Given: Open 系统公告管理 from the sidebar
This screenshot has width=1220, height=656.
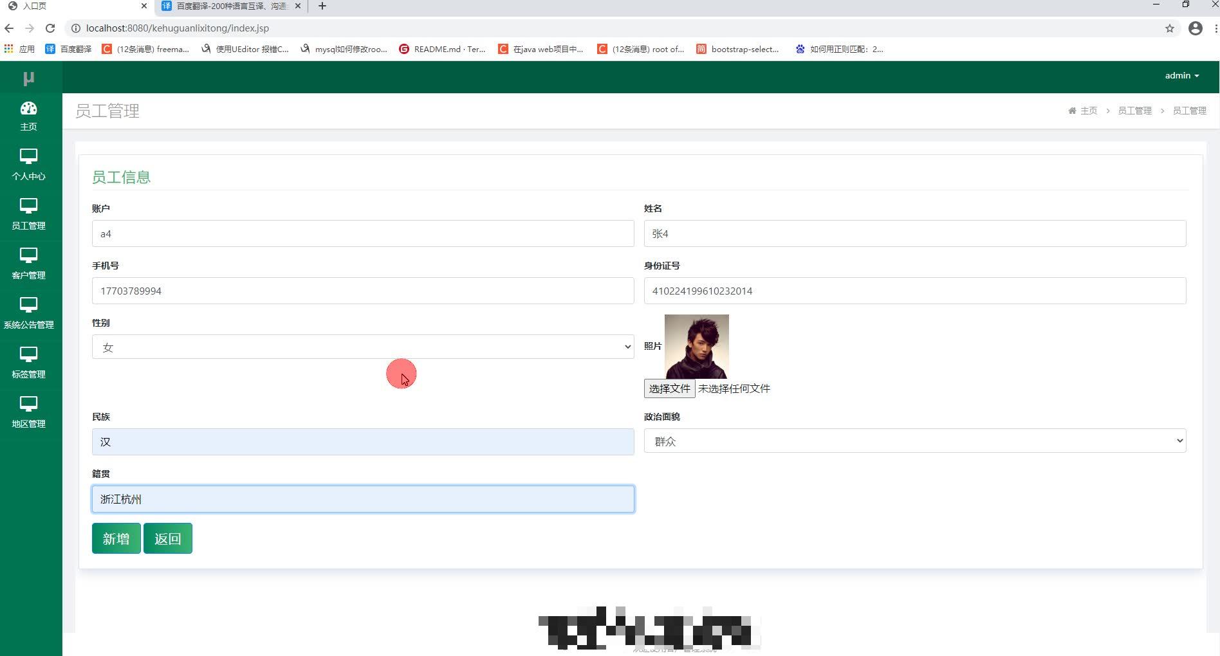Looking at the screenshot, I should [28, 313].
